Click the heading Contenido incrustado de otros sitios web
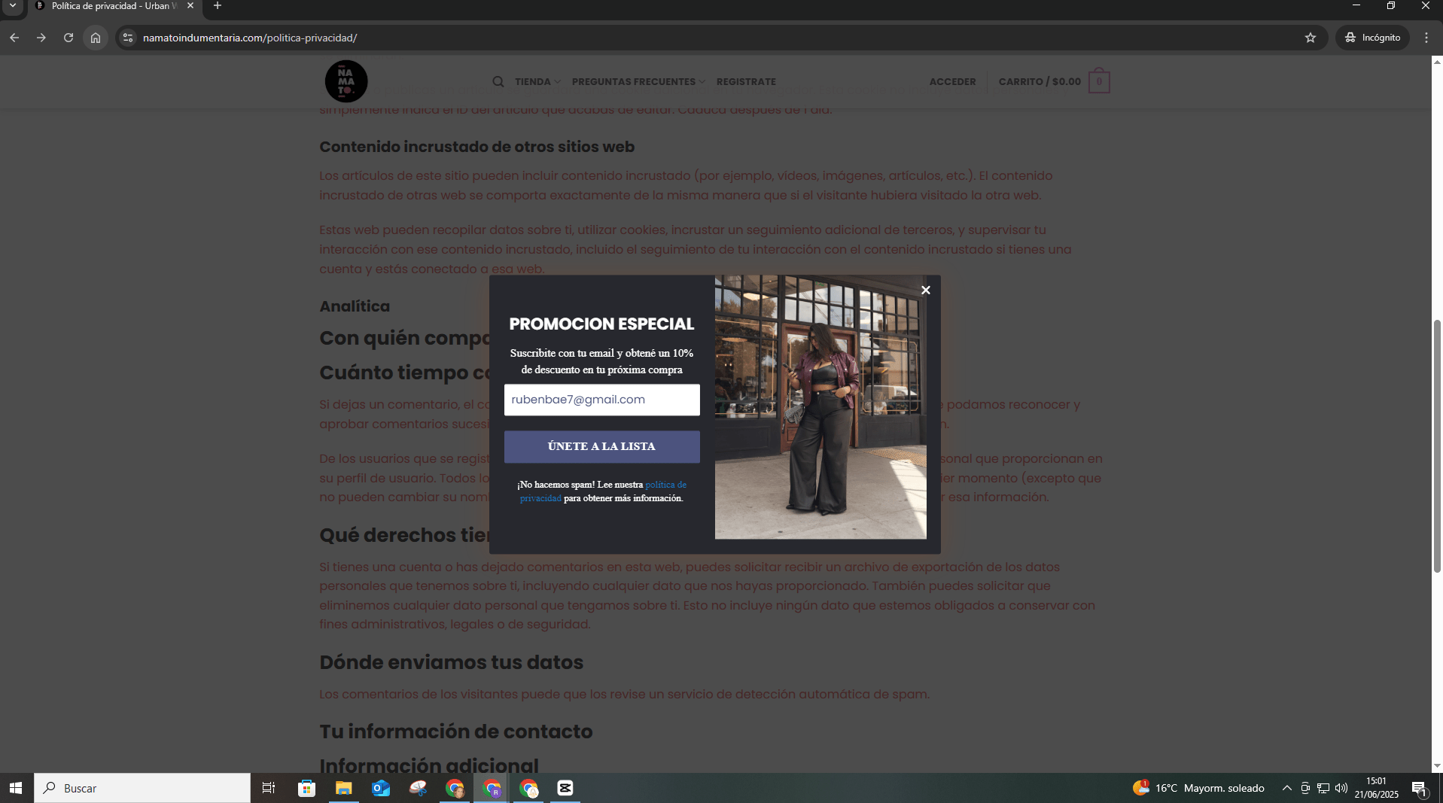Viewport: 1443px width, 803px height. coord(476,147)
